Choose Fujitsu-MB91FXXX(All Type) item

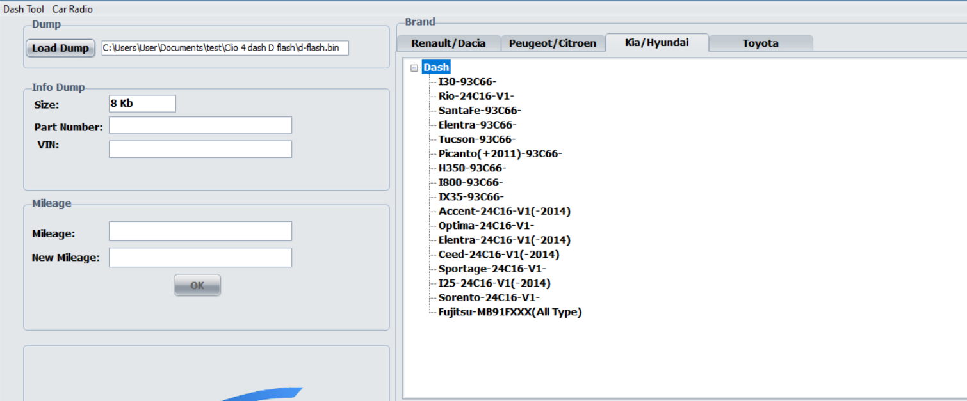point(510,312)
